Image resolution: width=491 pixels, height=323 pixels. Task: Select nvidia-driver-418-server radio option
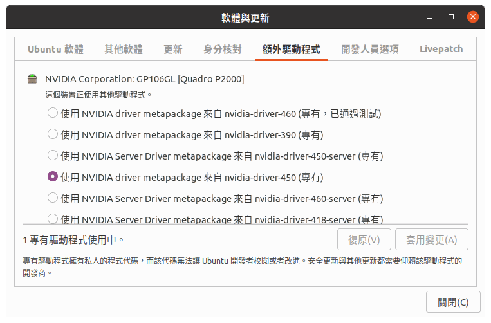[x=53, y=219]
